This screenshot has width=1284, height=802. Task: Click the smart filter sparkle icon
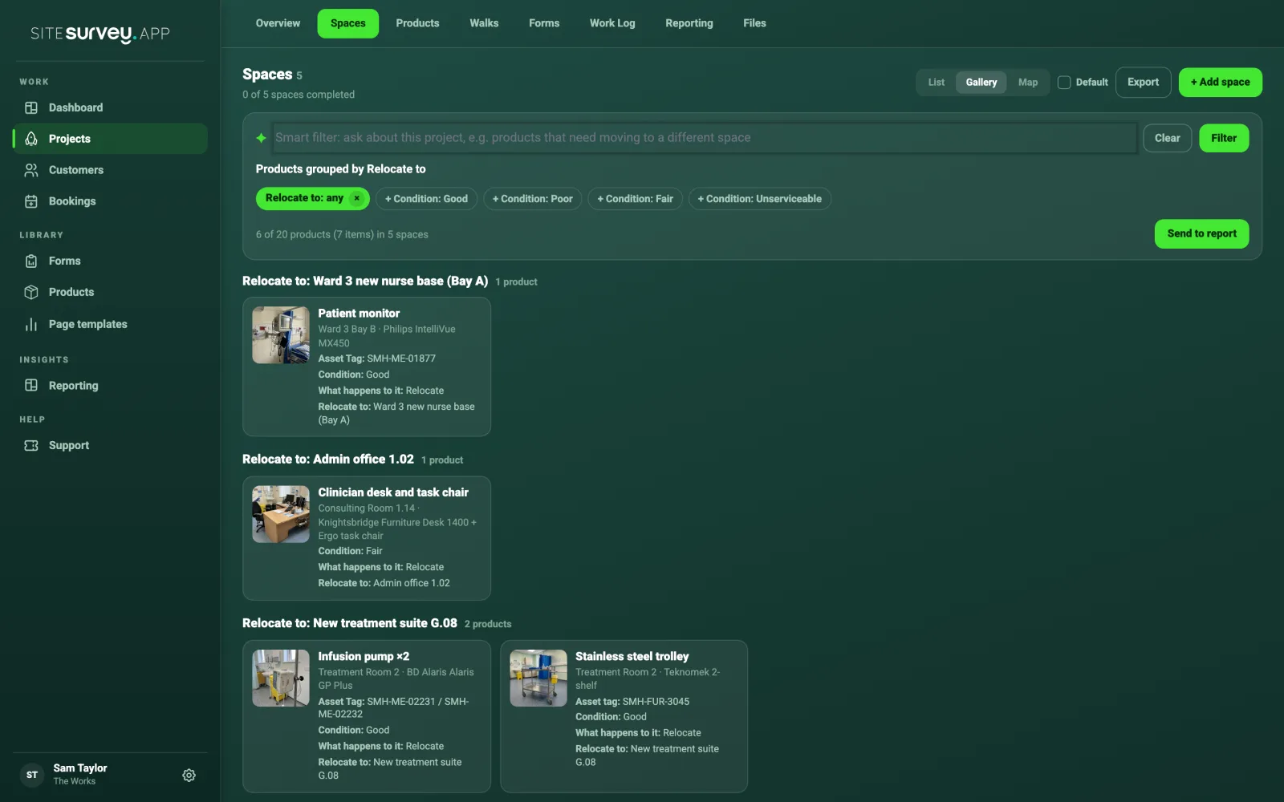click(x=261, y=138)
